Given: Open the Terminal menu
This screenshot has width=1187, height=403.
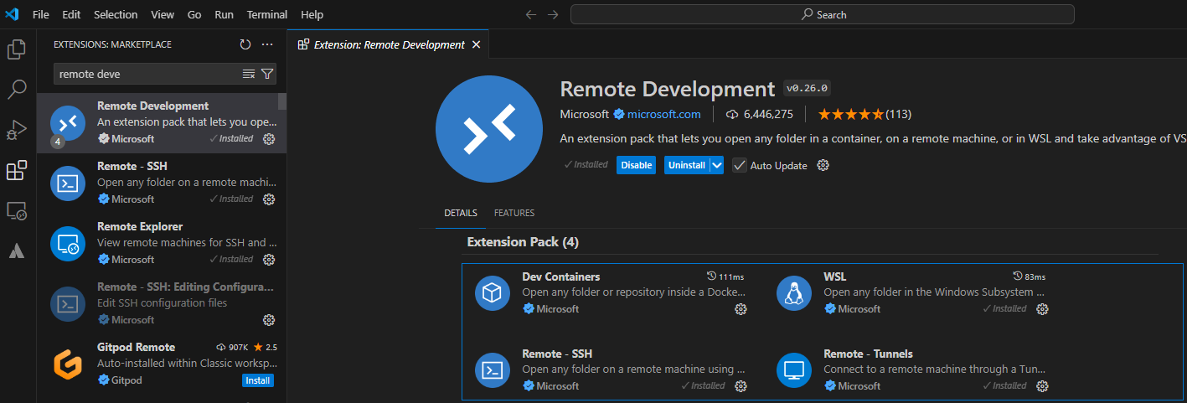Looking at the screenshot, I should [x=267, y=14].
